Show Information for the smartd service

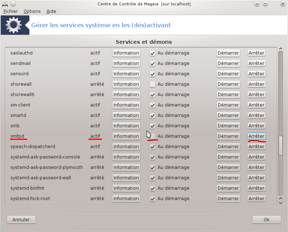coord(126,115)
